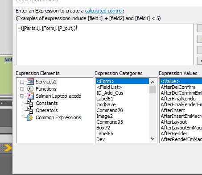Select AfterRender in Expression Values
202x175 pixels.
tap(181, 133)
